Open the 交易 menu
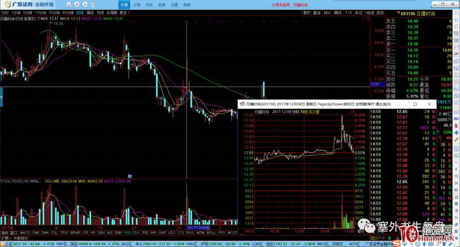This screenshot has height=247, width=460. point(137,5)
